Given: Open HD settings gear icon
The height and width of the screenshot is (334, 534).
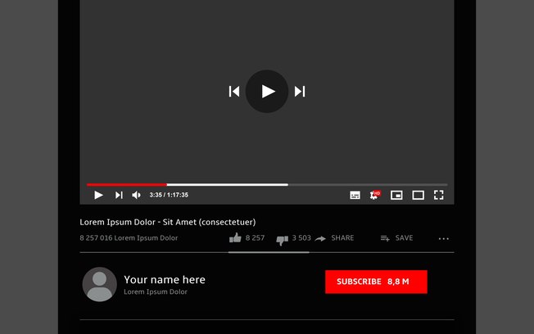Looking at the screenshot, I should pos(375,195).
